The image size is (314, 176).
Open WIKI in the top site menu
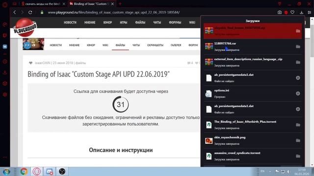pos(192,22)
